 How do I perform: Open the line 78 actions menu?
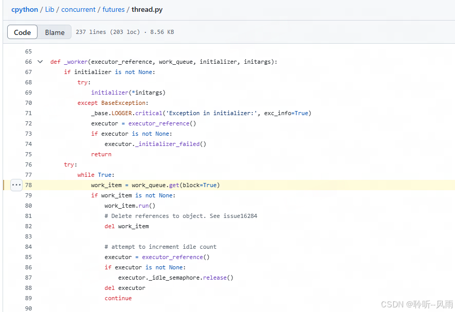(16, 185)
